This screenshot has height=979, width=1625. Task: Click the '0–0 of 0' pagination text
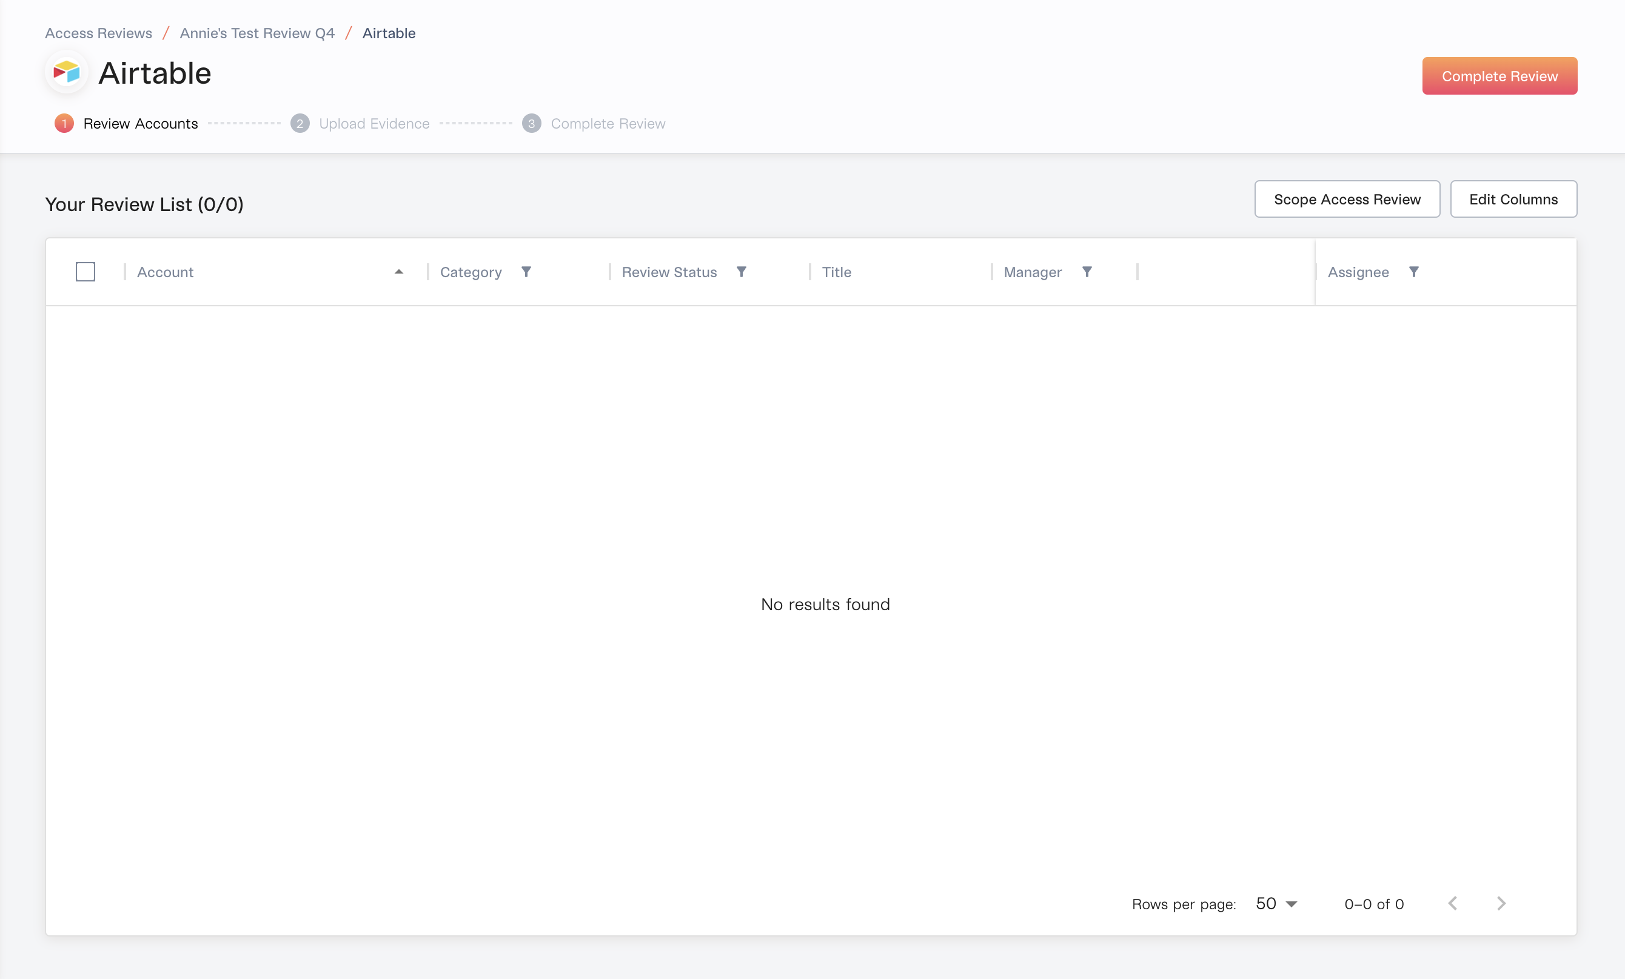tap(1374, 904)
